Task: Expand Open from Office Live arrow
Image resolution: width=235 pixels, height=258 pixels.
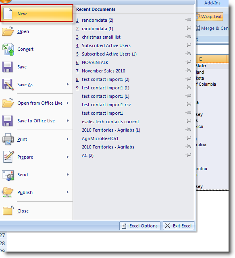Action: pos(68,103)
